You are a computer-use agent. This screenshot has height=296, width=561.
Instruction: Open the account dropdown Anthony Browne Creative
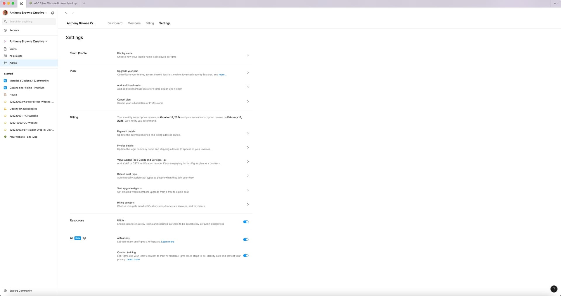pos(28,13)
